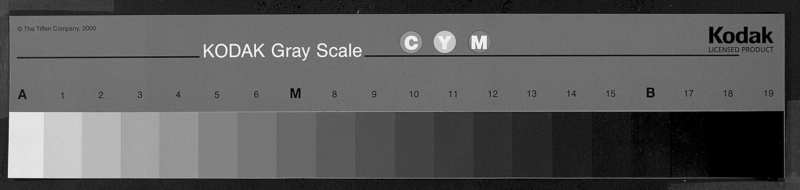Select the gray swatch under number 5
Screen dimensions: 800x190
click(x=218, y=144)
